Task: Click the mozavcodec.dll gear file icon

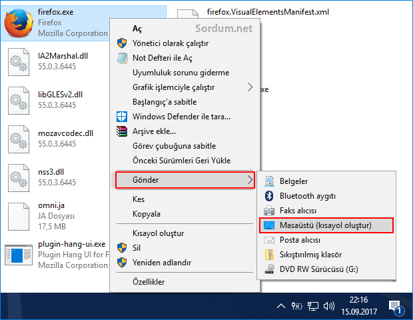Action: pos(19,139)
